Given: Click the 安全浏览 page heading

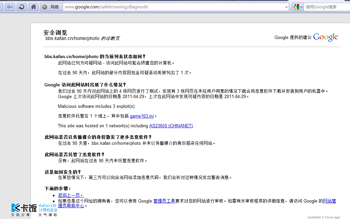Looking at the screenshot, I should (55, 33).
